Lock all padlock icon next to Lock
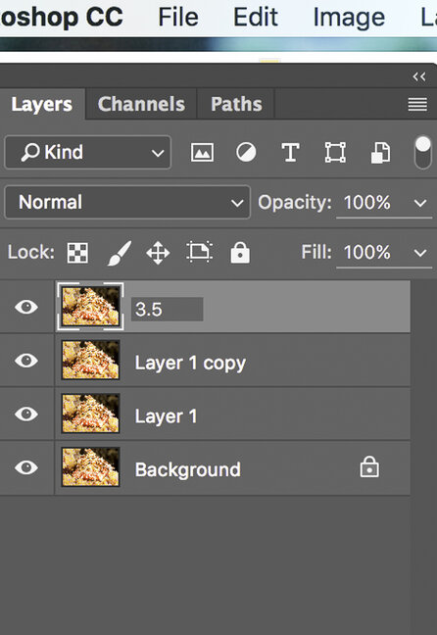The image size is (437, 635). point(240,253)
